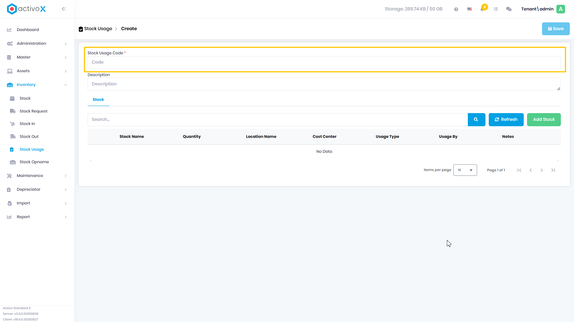The image size is (574, 322).
Task: Click the Master database icon
Action: click(9, 57)
